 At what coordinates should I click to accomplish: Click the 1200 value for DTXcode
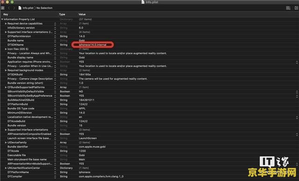pos(82,151)
